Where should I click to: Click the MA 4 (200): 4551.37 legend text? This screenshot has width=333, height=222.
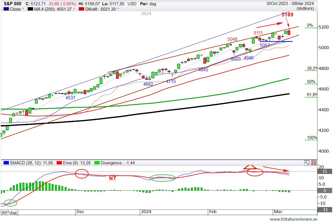[53, 9]
